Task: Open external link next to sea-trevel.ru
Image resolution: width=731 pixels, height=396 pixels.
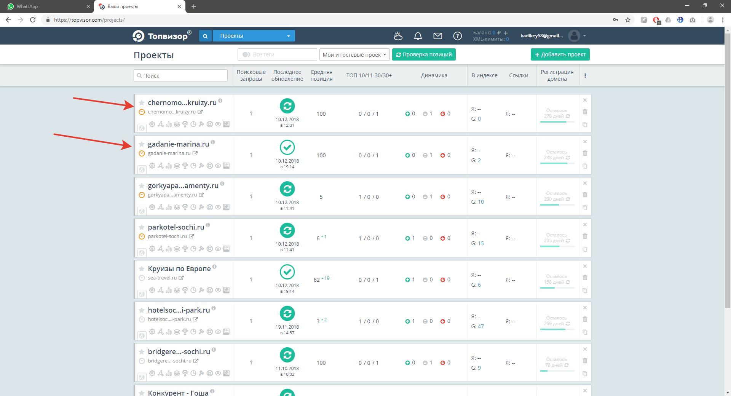Action: tap(181, 278)
